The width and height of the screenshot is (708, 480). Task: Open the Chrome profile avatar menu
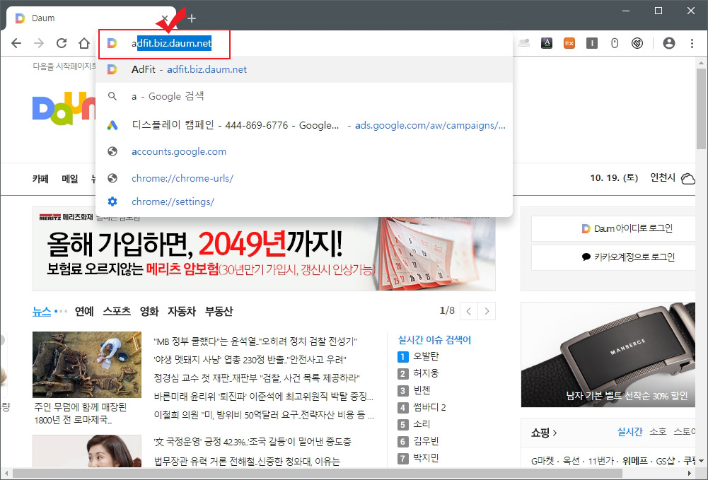[x=669, y=43]
